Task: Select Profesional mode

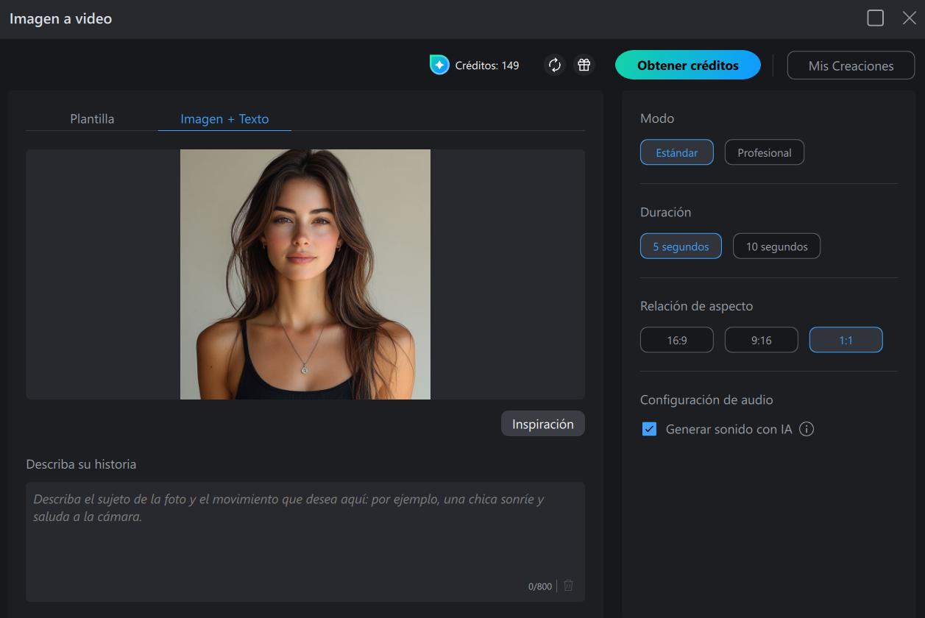Action: 764,152
